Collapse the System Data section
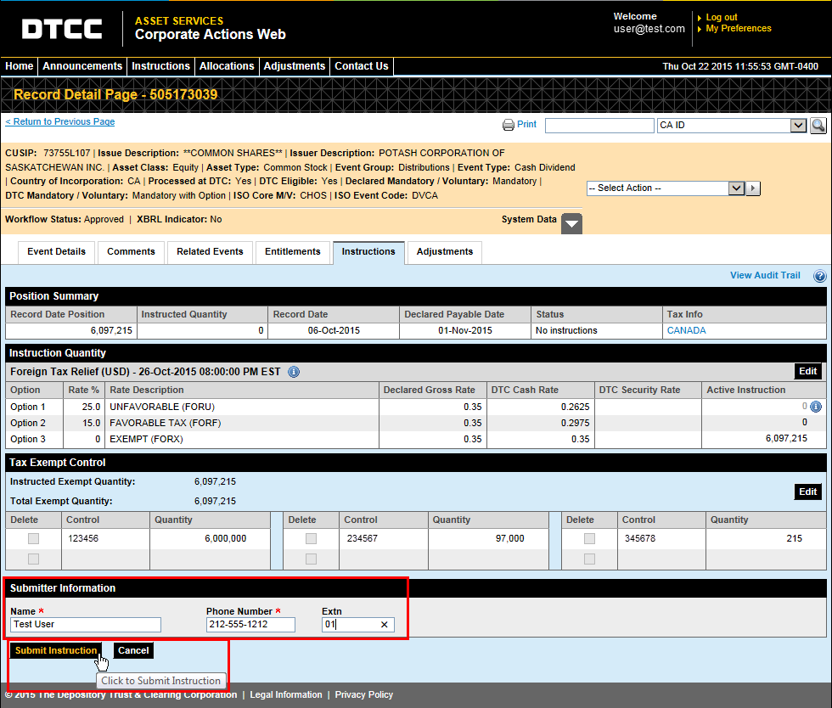Viewport: 832px width, 708px height. (x=571, y=222)
